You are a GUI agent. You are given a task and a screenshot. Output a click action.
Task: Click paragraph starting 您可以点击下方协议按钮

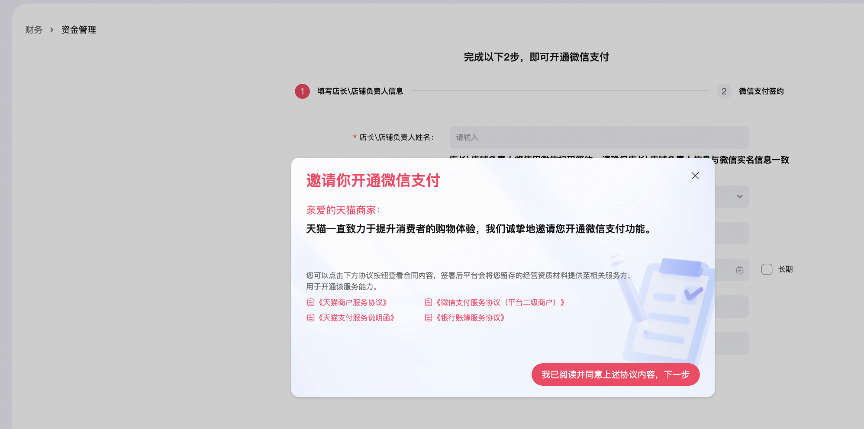tap(469, 281)
